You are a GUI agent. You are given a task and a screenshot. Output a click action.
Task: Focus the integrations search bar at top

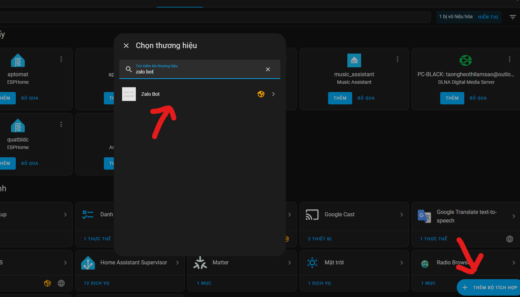coord(215,17)
